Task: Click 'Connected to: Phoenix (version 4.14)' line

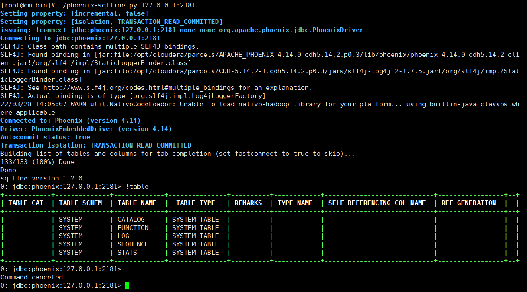Action: [x=70, y=121]
